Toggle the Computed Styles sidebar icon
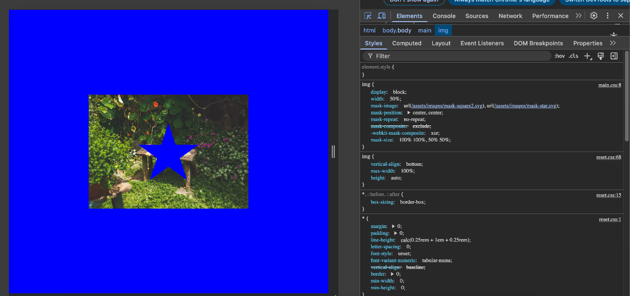The width and height of the screenshot is (630, 296). point(614,56)
